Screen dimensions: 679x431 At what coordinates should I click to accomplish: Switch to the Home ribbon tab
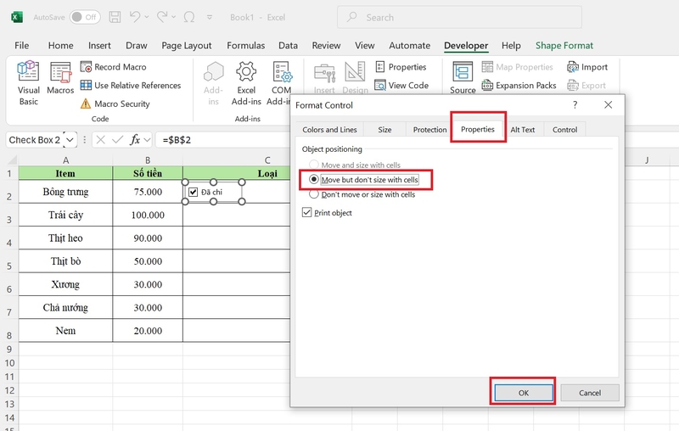(60, 46)
